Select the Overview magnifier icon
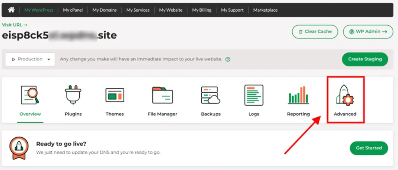 pos(30,95)
